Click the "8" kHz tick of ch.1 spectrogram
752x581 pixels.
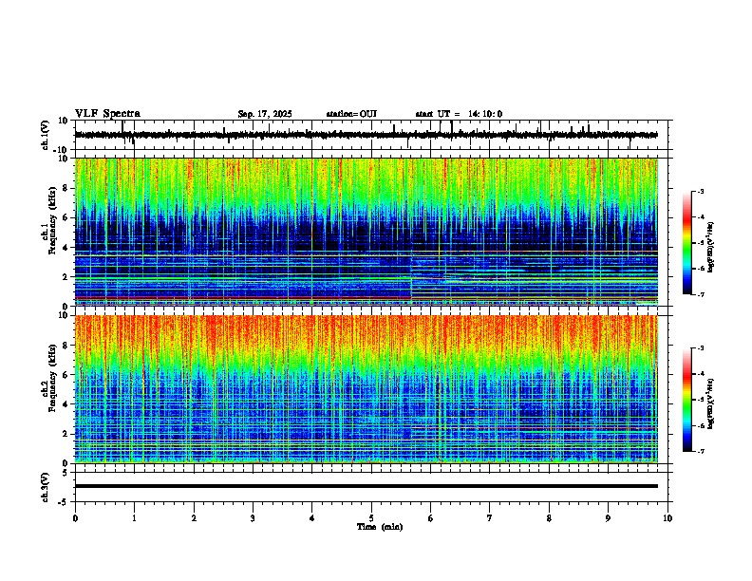coord(66,188)
